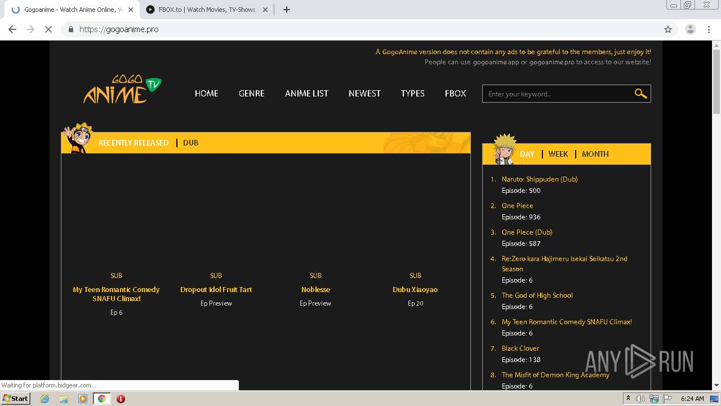The image size is (721, 406).
Task: Open Chrome three-dot menu
Action: point(709,29)
